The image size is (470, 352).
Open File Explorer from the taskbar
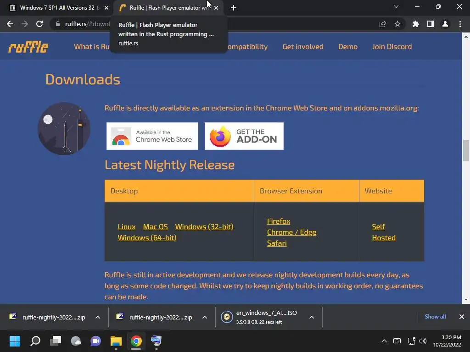[x=116, y=341]
